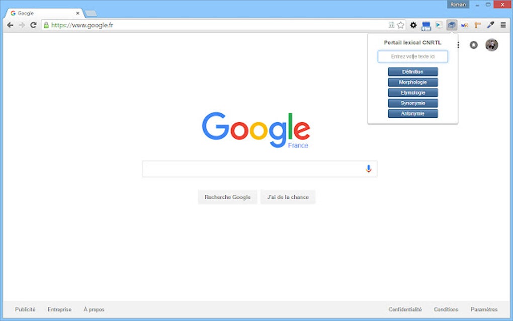Viewport: 513px width, 321px height.
Task: Open the blue printer extension icon
Action: (425, 25)
